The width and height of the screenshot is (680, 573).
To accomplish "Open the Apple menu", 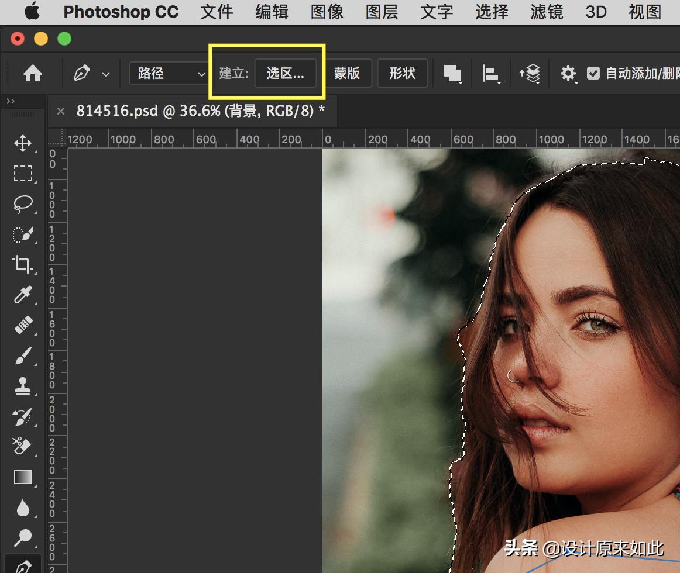I will 32,12.
